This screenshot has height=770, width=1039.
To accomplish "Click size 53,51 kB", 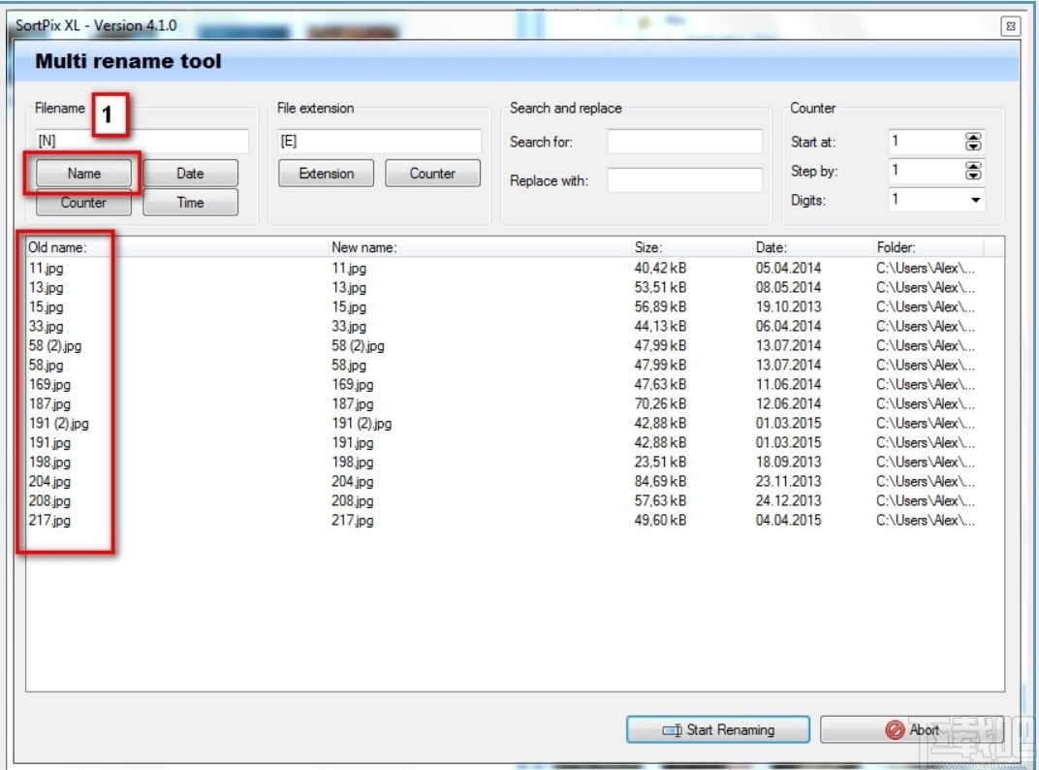I will click(660, 287).
